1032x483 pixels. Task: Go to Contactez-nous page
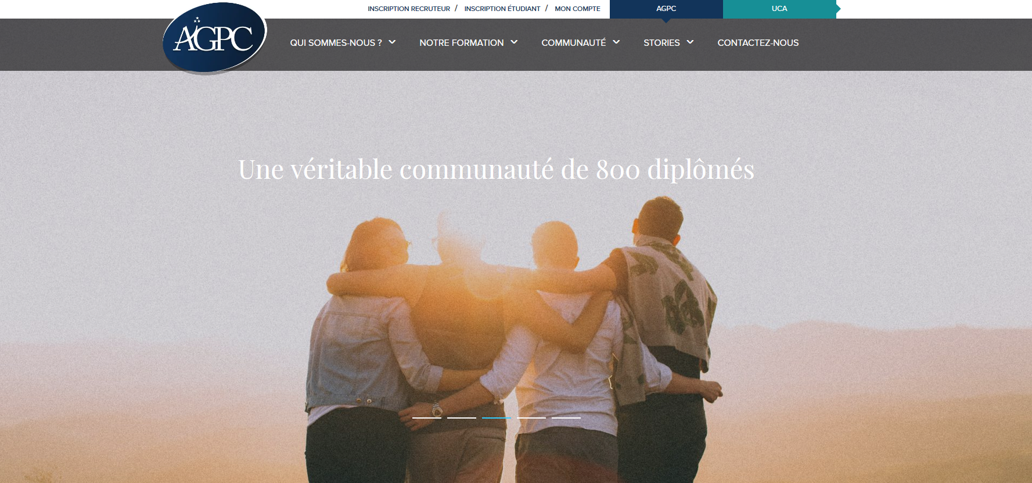click(x=758, y=42)
